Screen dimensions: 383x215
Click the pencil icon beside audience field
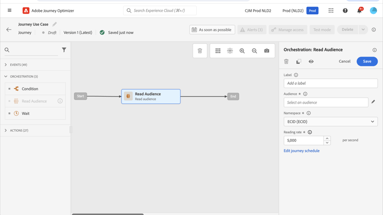[373, 102]
